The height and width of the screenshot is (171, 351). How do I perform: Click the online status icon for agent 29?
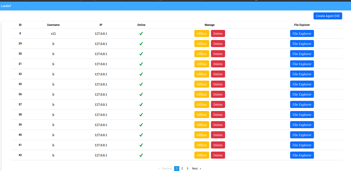(141, 43)
